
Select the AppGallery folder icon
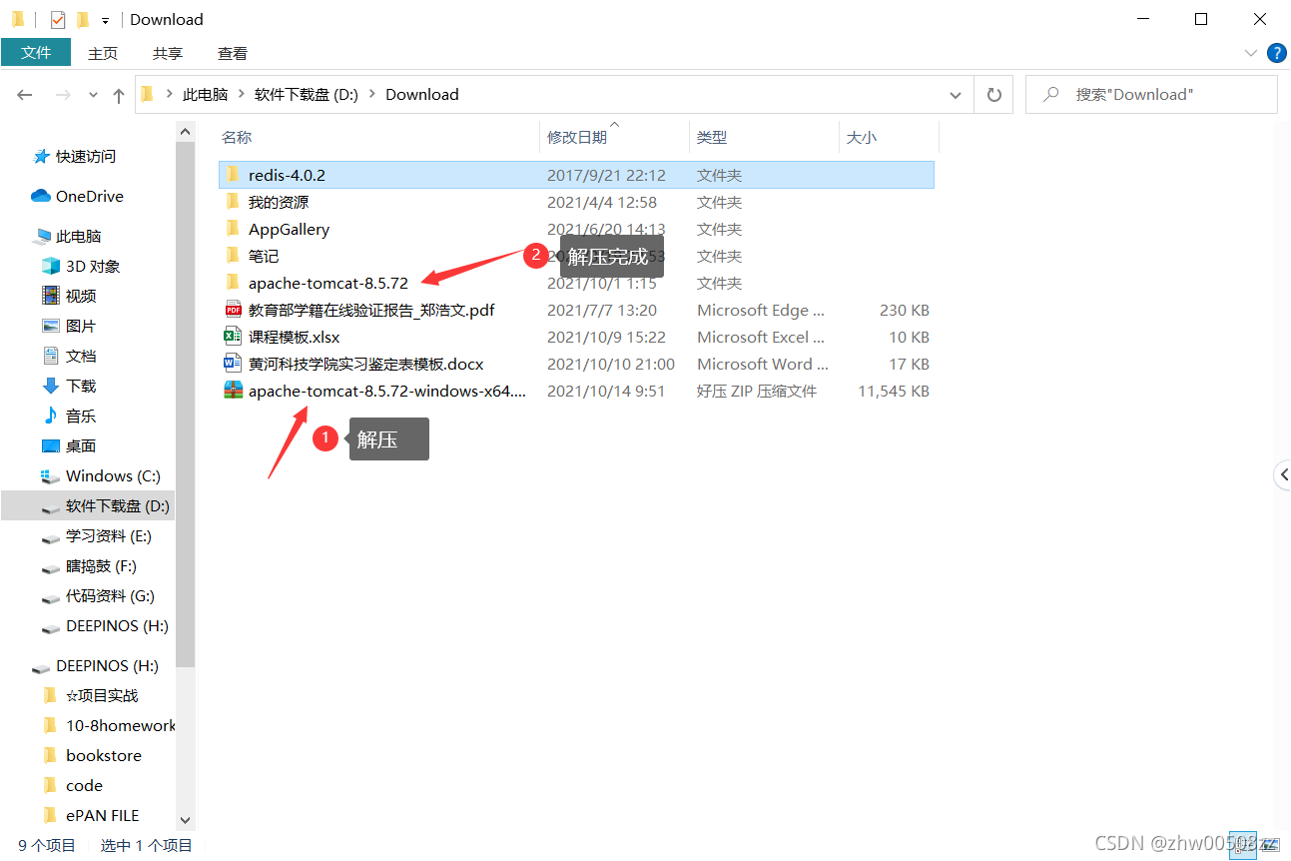(232, 229)
